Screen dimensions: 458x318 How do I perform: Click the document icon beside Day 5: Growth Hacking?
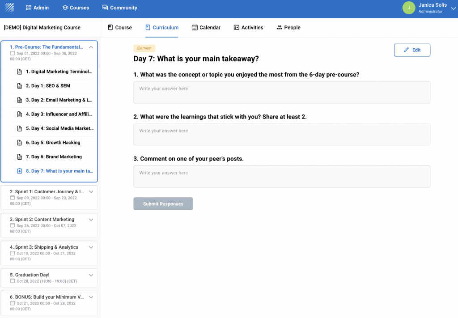tap(20, 143)
